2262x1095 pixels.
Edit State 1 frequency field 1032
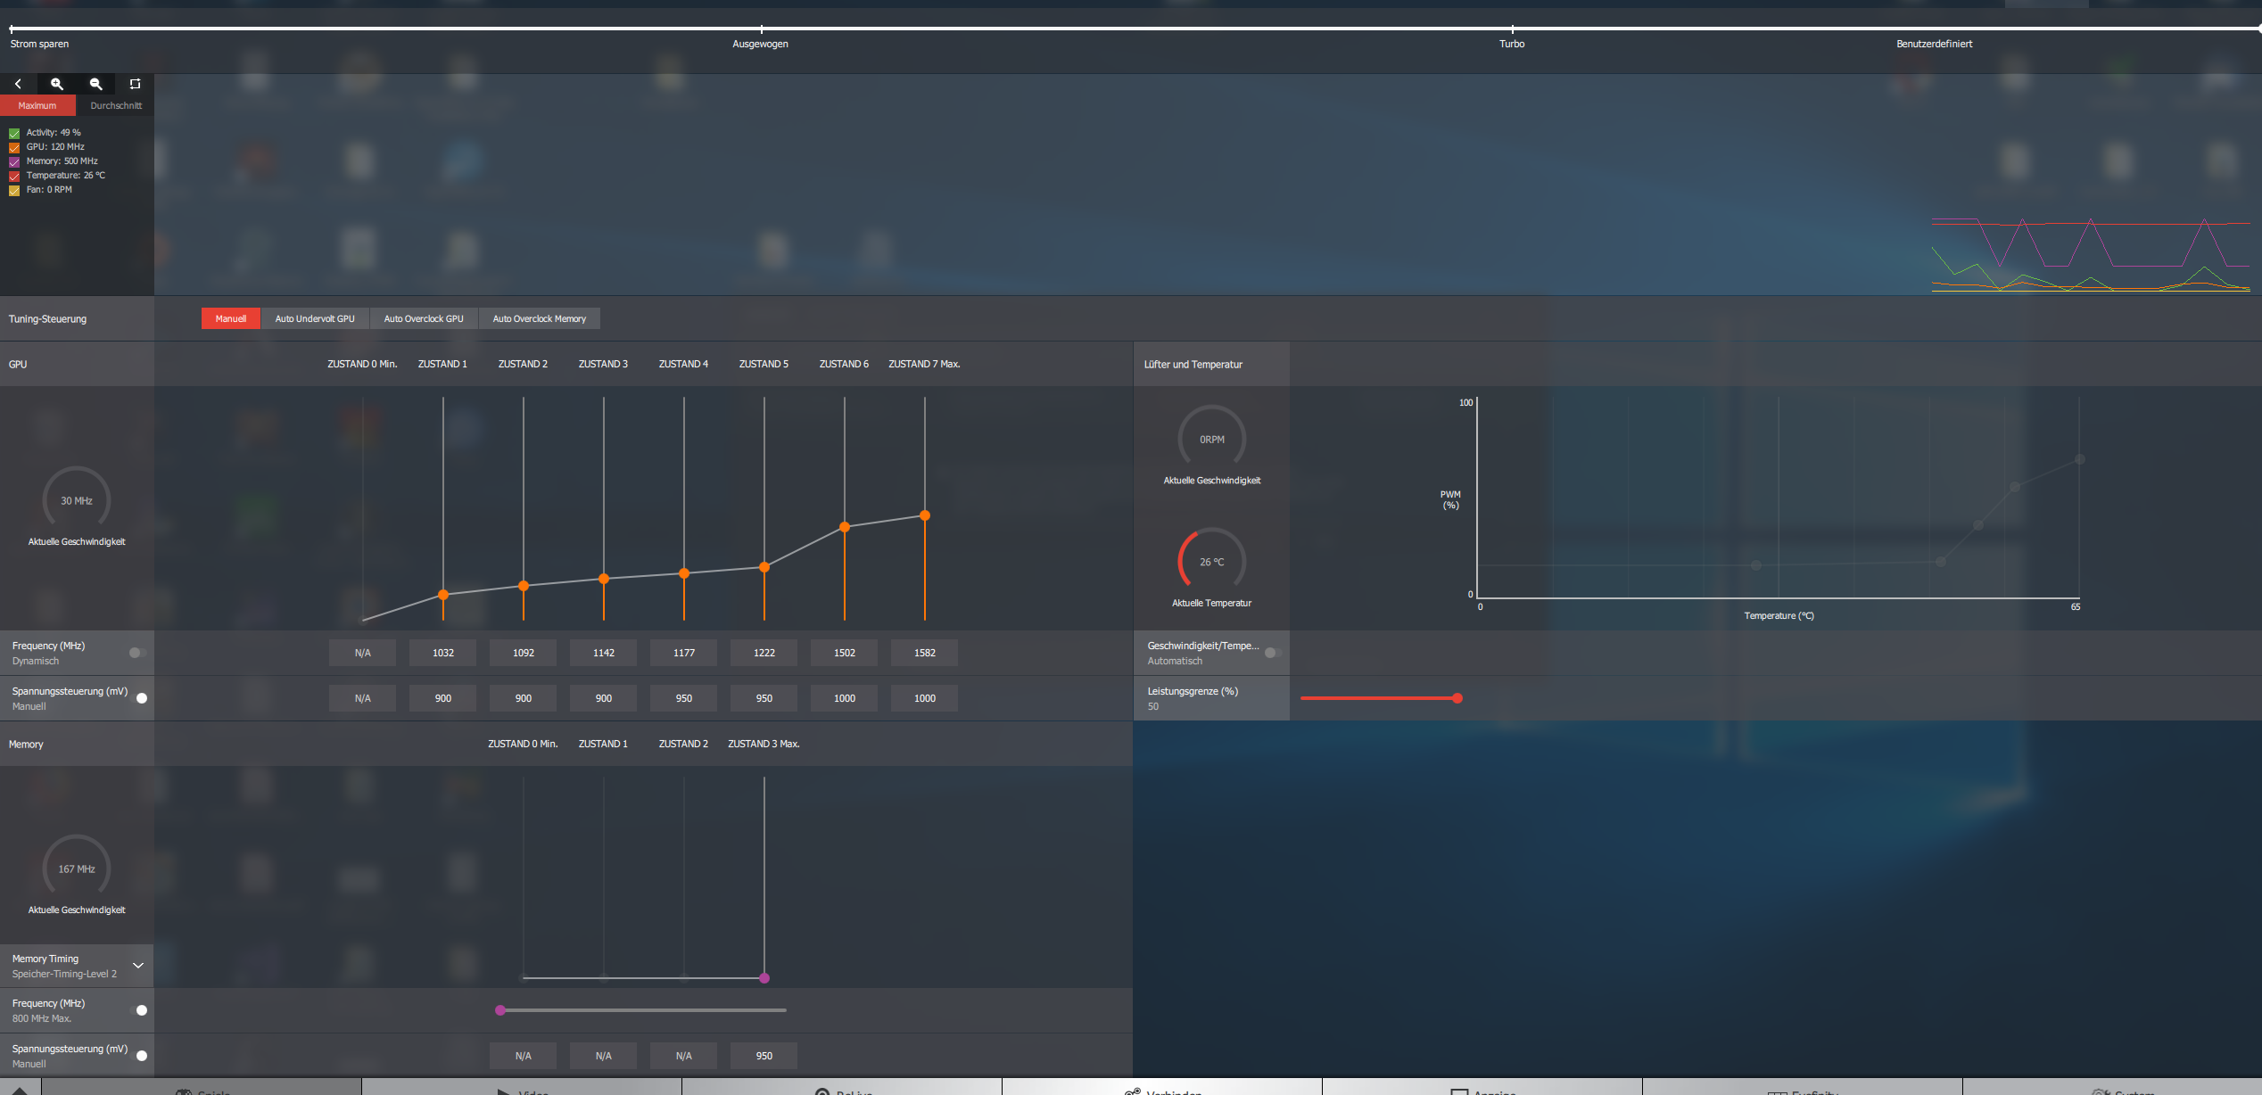pyautogui.click(x=443, y=653)
